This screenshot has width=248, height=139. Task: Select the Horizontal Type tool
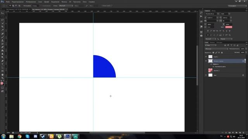pyautogui.click(x=2, y=64)
